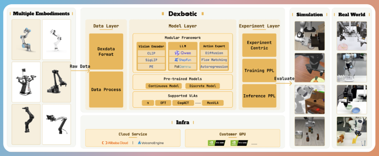This screenshot has height=156, width=379.
Task: Click the StepFun logo entry
Action: (x=180, y=60)
